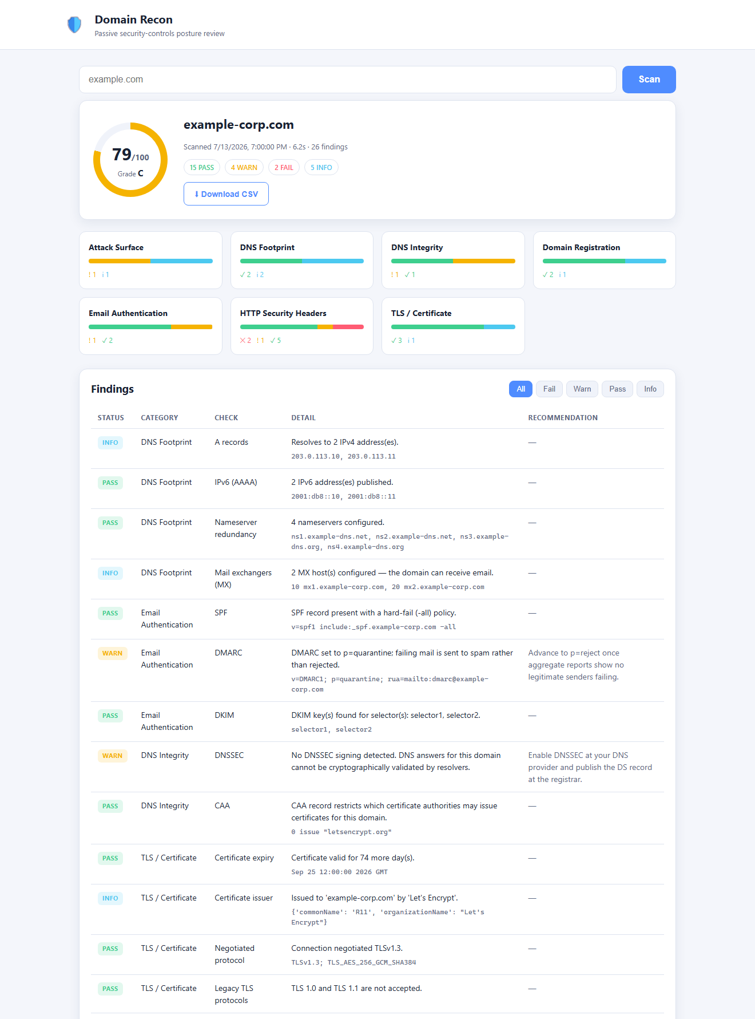755x1019 pixels.
Task: Click the CHECK column header
Action: click(x=227, y=418)
